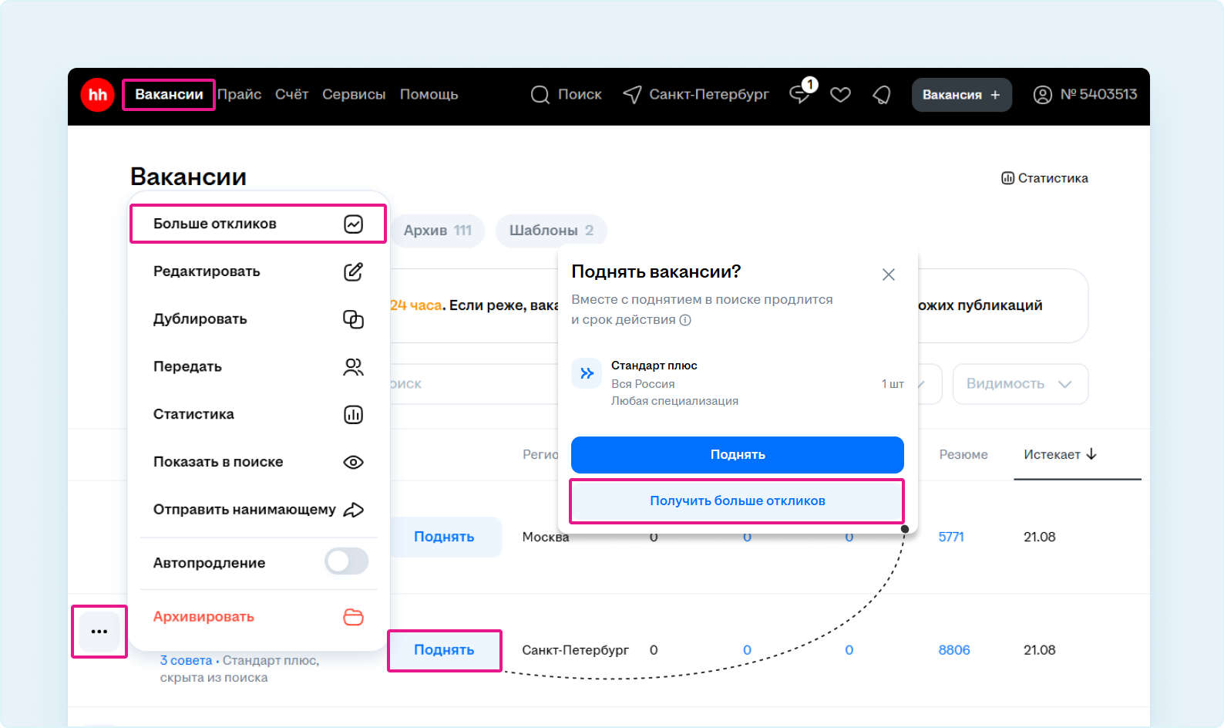The width and height of the screenshot is (1224, 728).
Task: Click the Резюме column header
Action: click(963, 455)
